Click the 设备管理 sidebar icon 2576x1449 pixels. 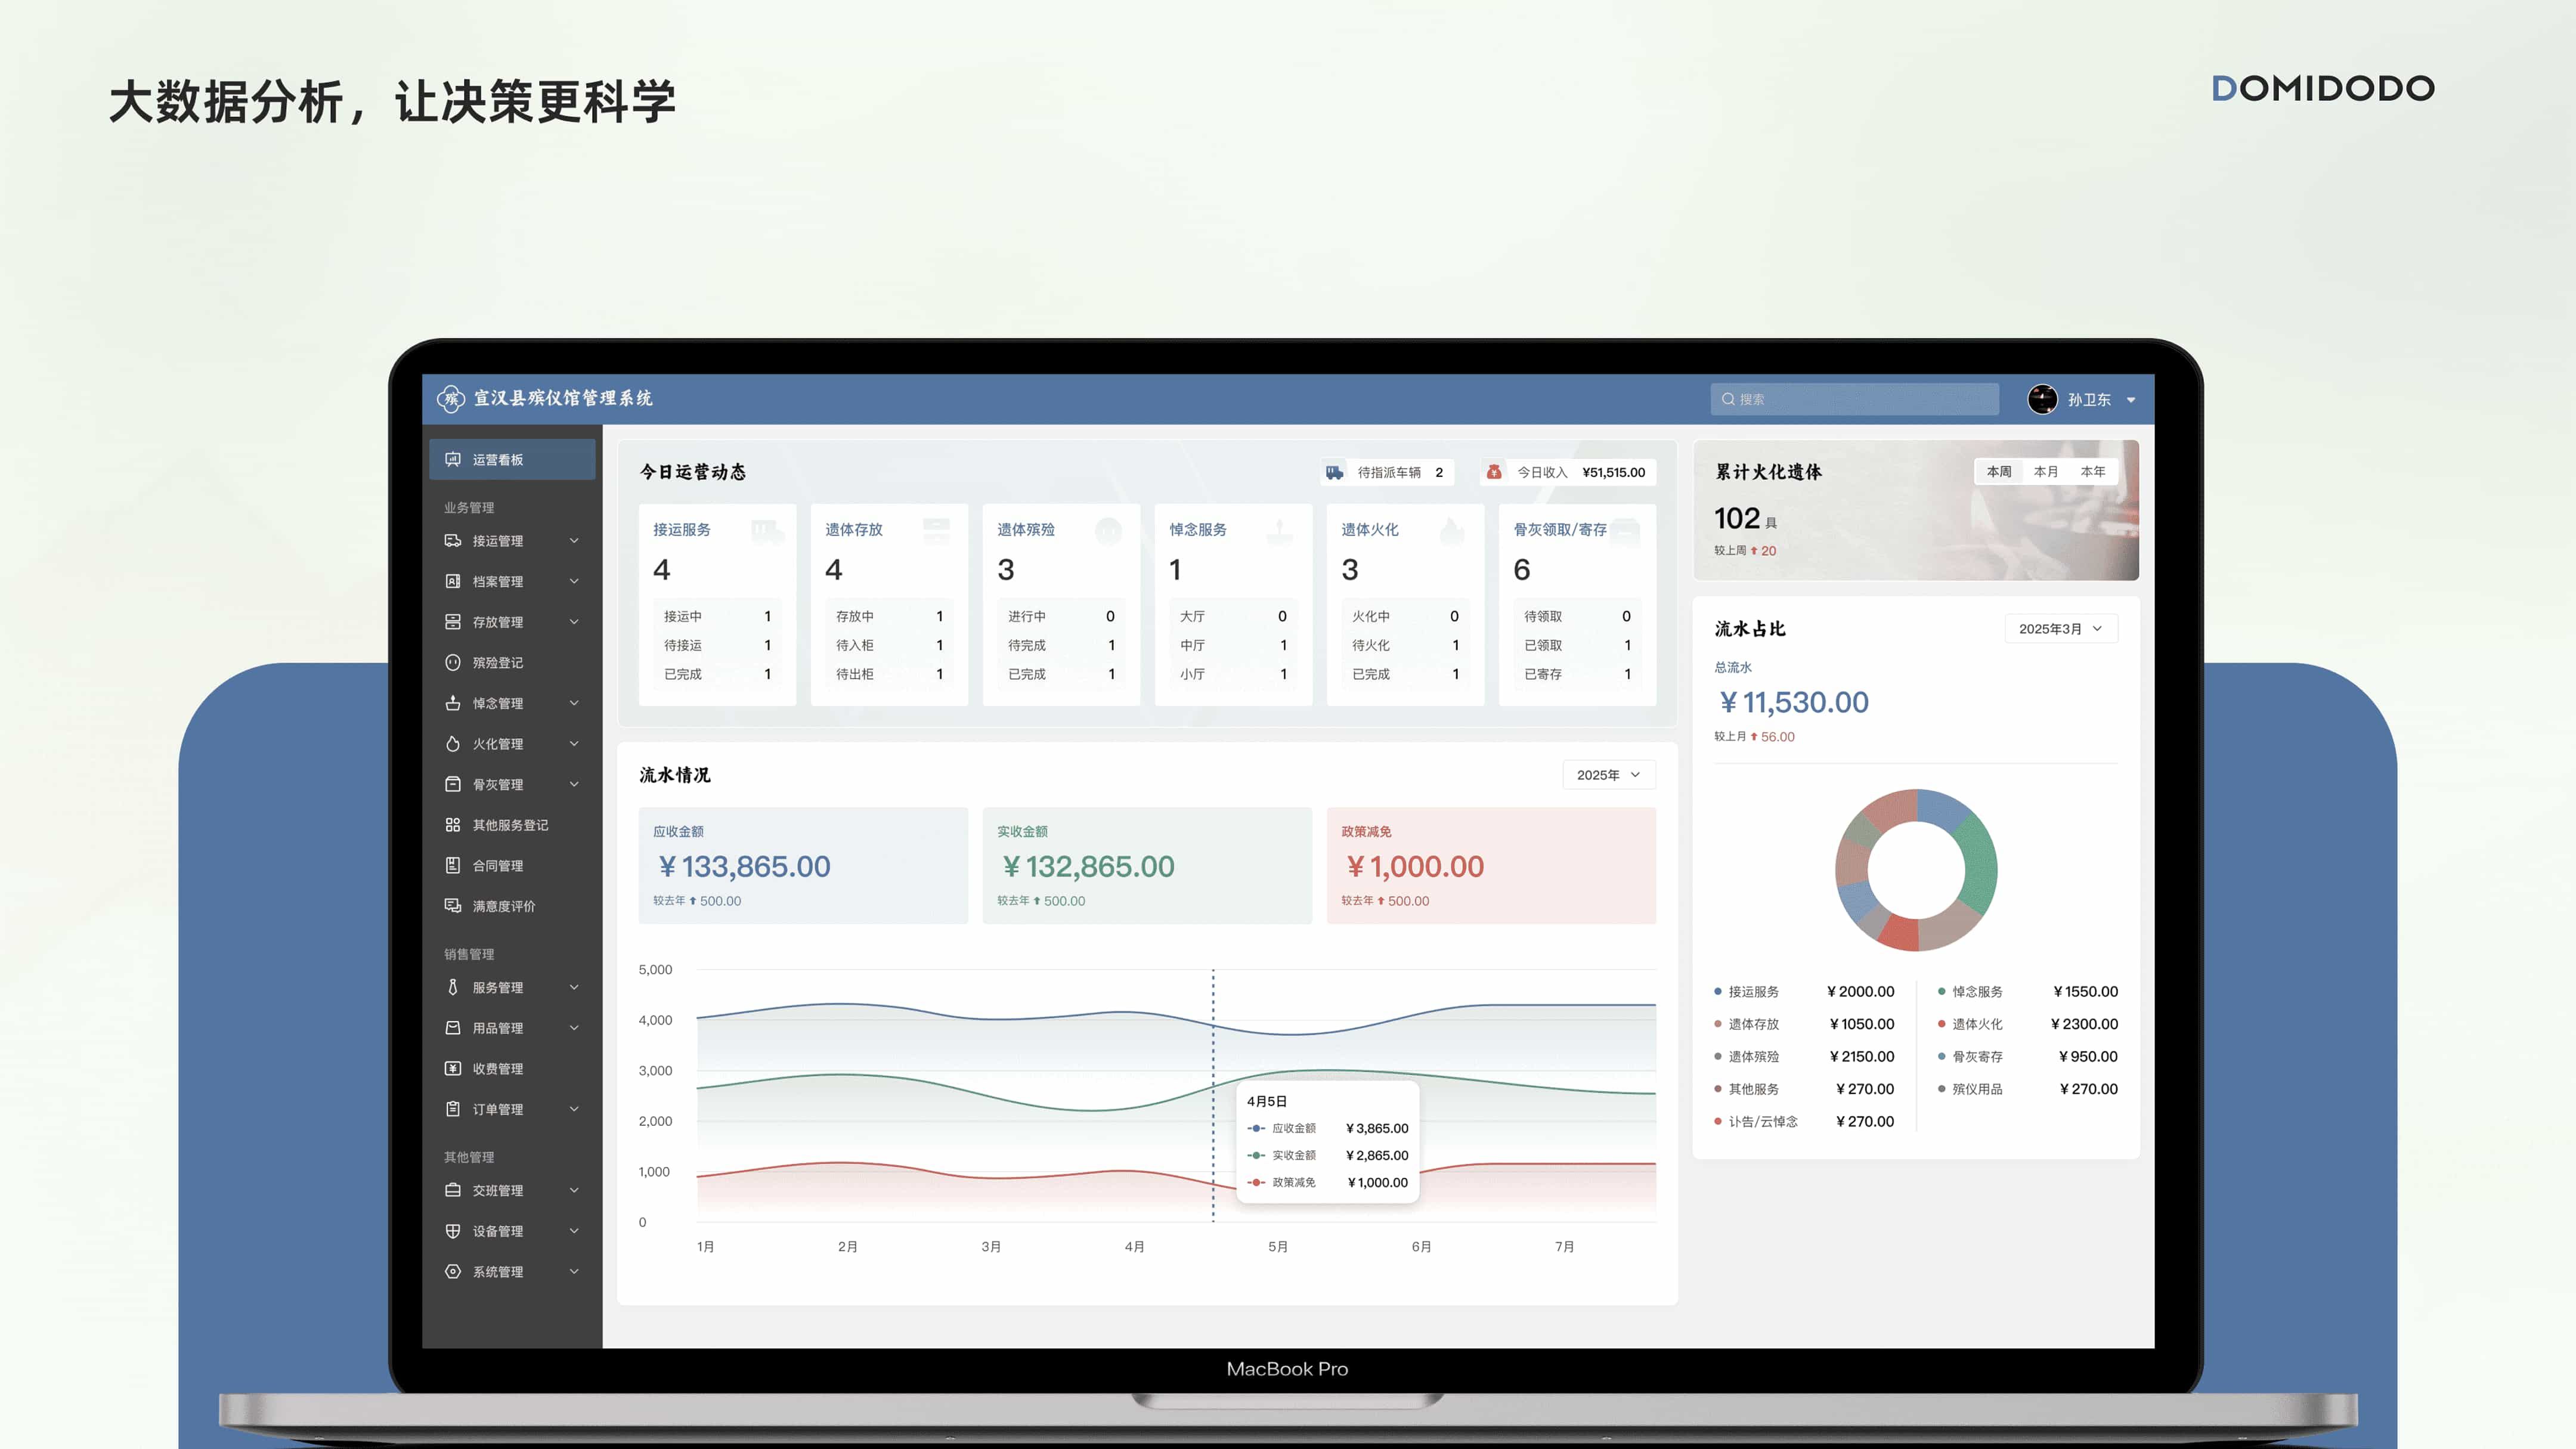[453, 1231]
